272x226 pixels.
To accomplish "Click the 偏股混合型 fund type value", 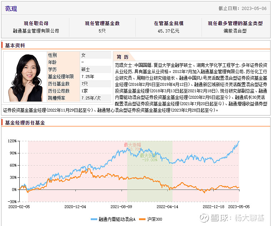I will tap(235, 31).
